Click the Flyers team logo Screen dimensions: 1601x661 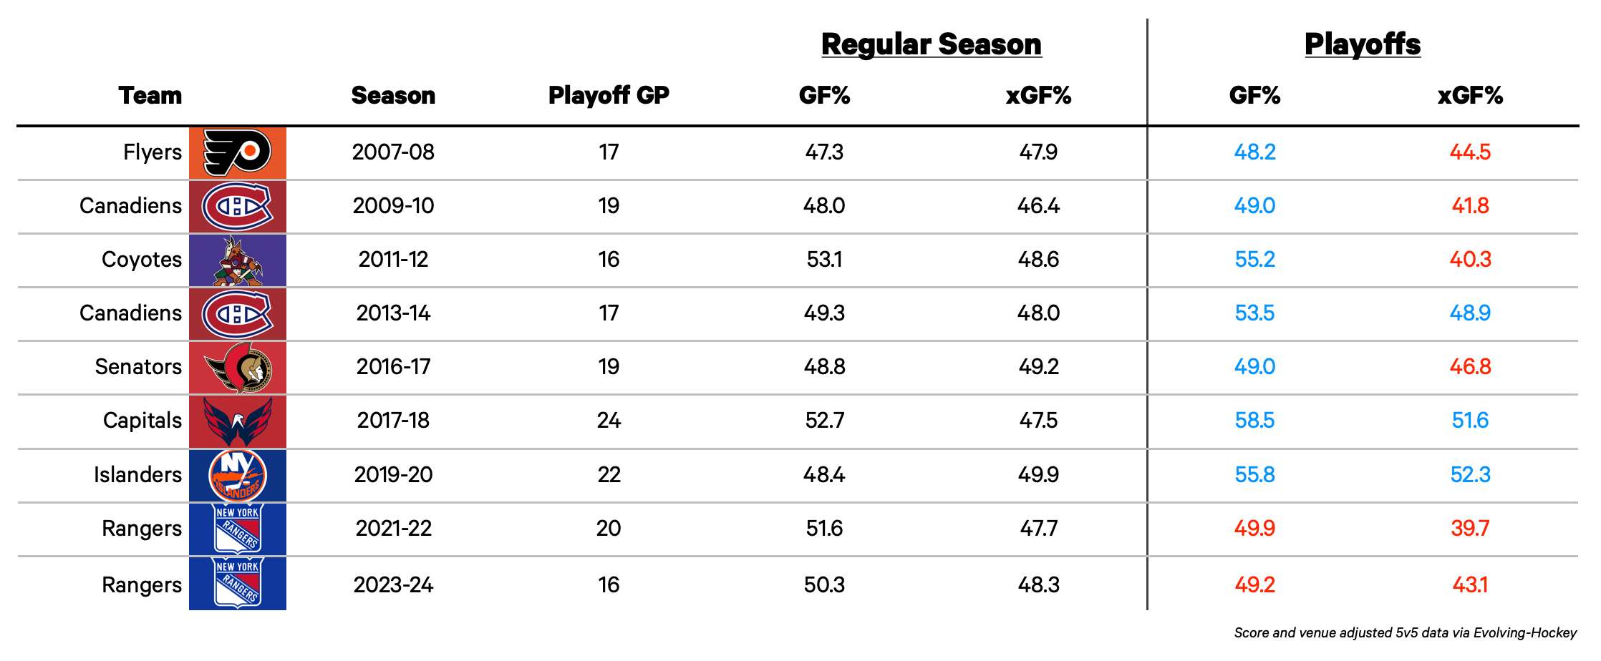[x=238, y=152]
